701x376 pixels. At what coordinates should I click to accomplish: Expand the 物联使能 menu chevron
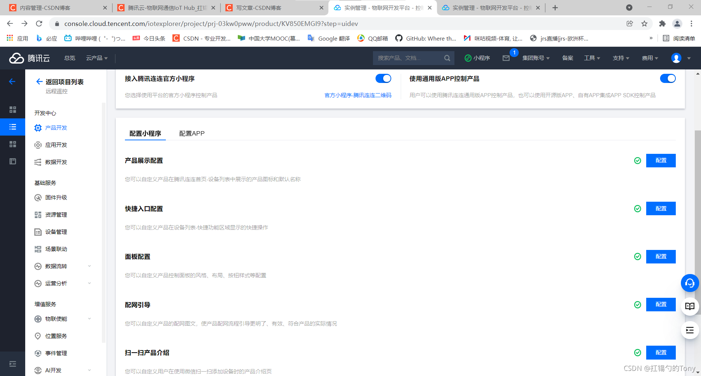(x=89, y=319)
